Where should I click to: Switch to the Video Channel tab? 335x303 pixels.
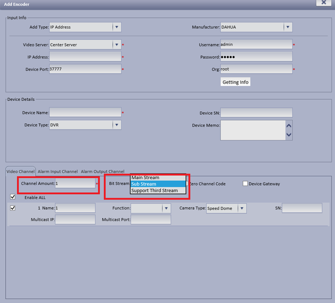point(20,171)
